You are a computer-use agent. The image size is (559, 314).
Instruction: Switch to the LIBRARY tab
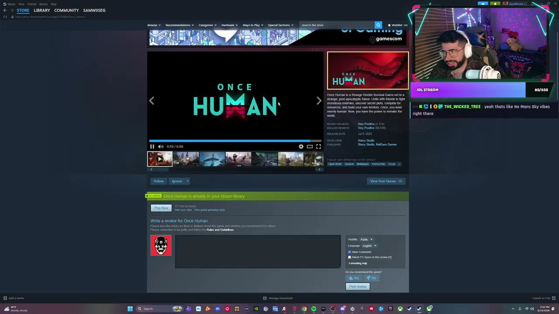[42, 10]
